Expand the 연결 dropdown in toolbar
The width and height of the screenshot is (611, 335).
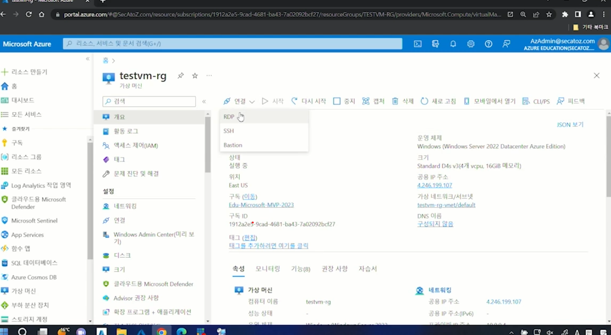tap(239, 102)
